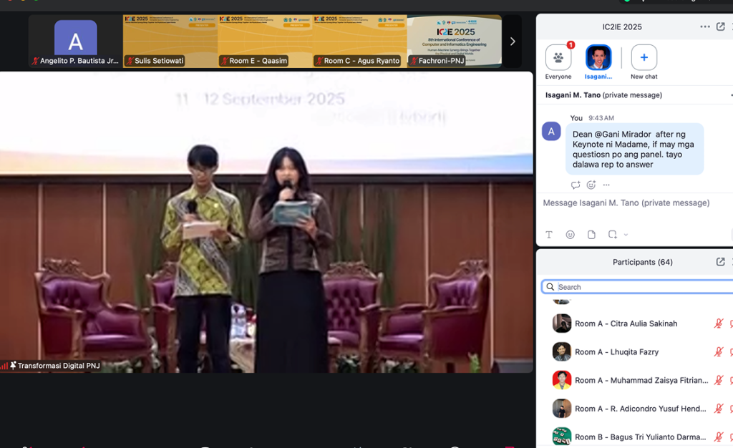733x448 pixels.
Task: Show next participants in the video strip
Action: click(x=513, y=42)
